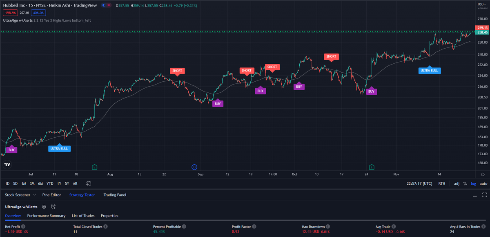This screenshot has height=237, width=490.
Task: Set chart range to 3M
Action: click(32, 183)
